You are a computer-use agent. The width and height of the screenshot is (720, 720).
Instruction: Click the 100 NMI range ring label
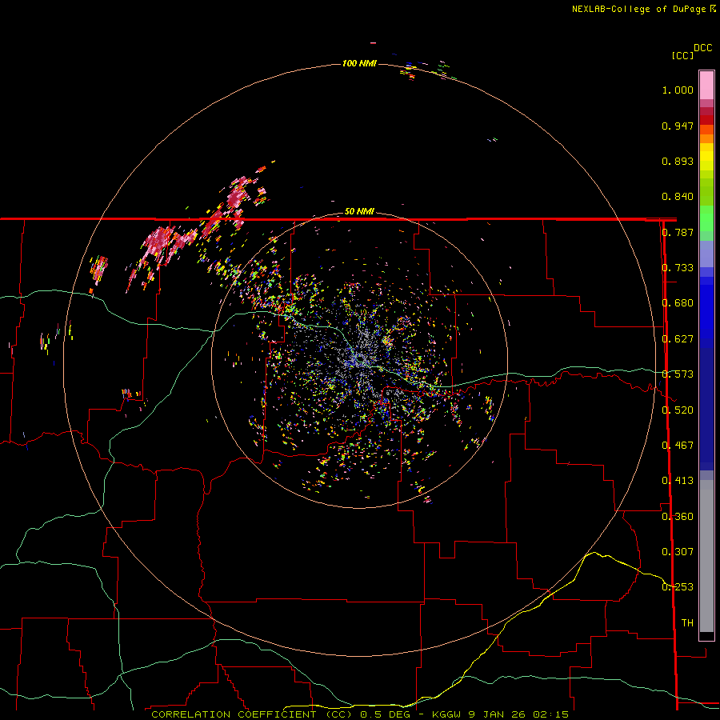pos(359,63)
